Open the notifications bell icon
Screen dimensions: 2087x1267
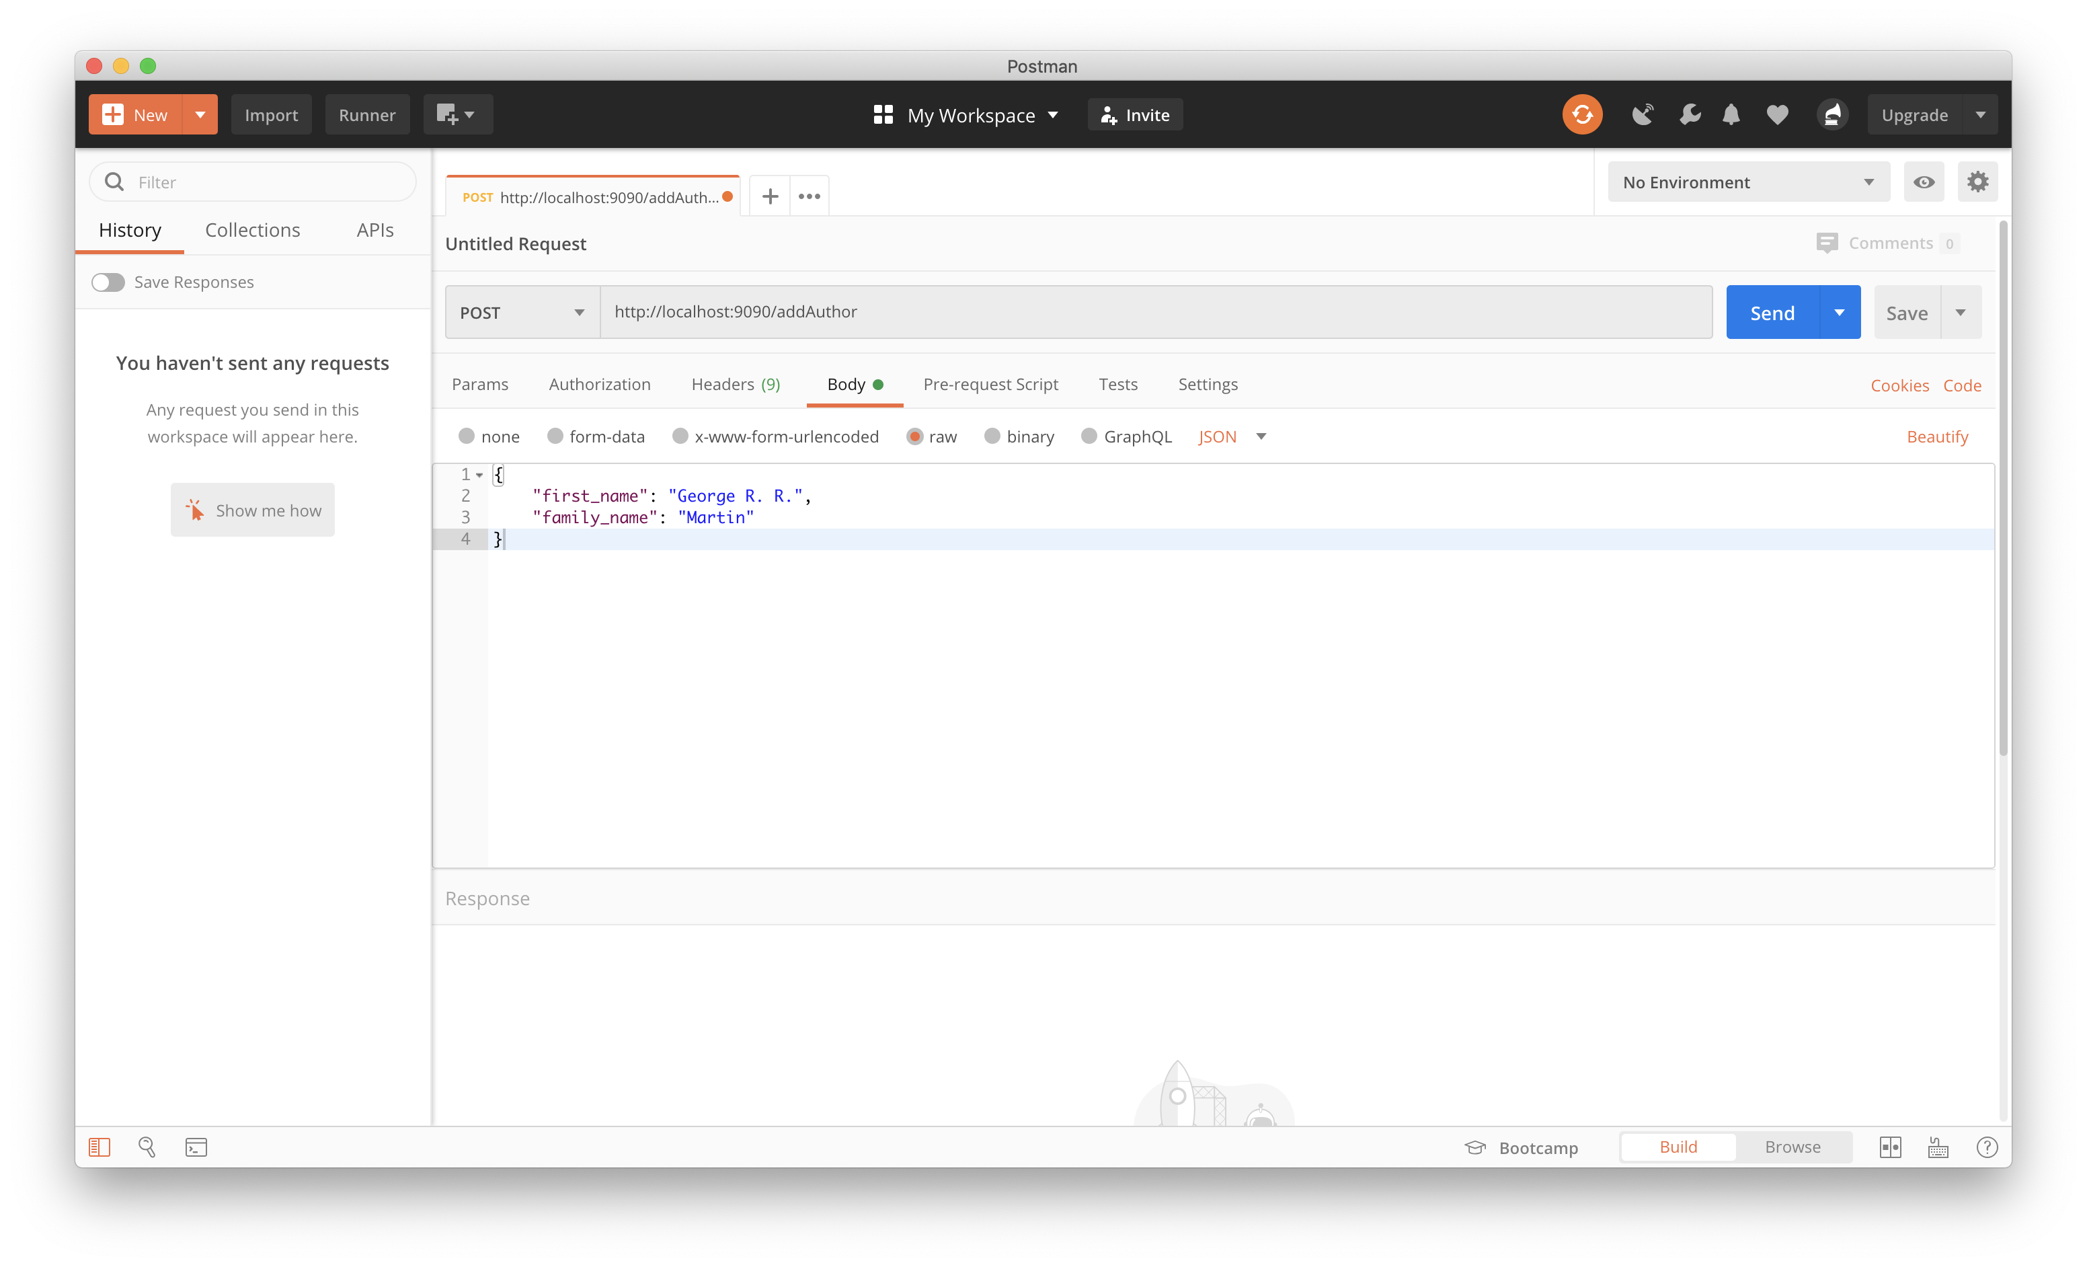click(x=1731, y=114)
